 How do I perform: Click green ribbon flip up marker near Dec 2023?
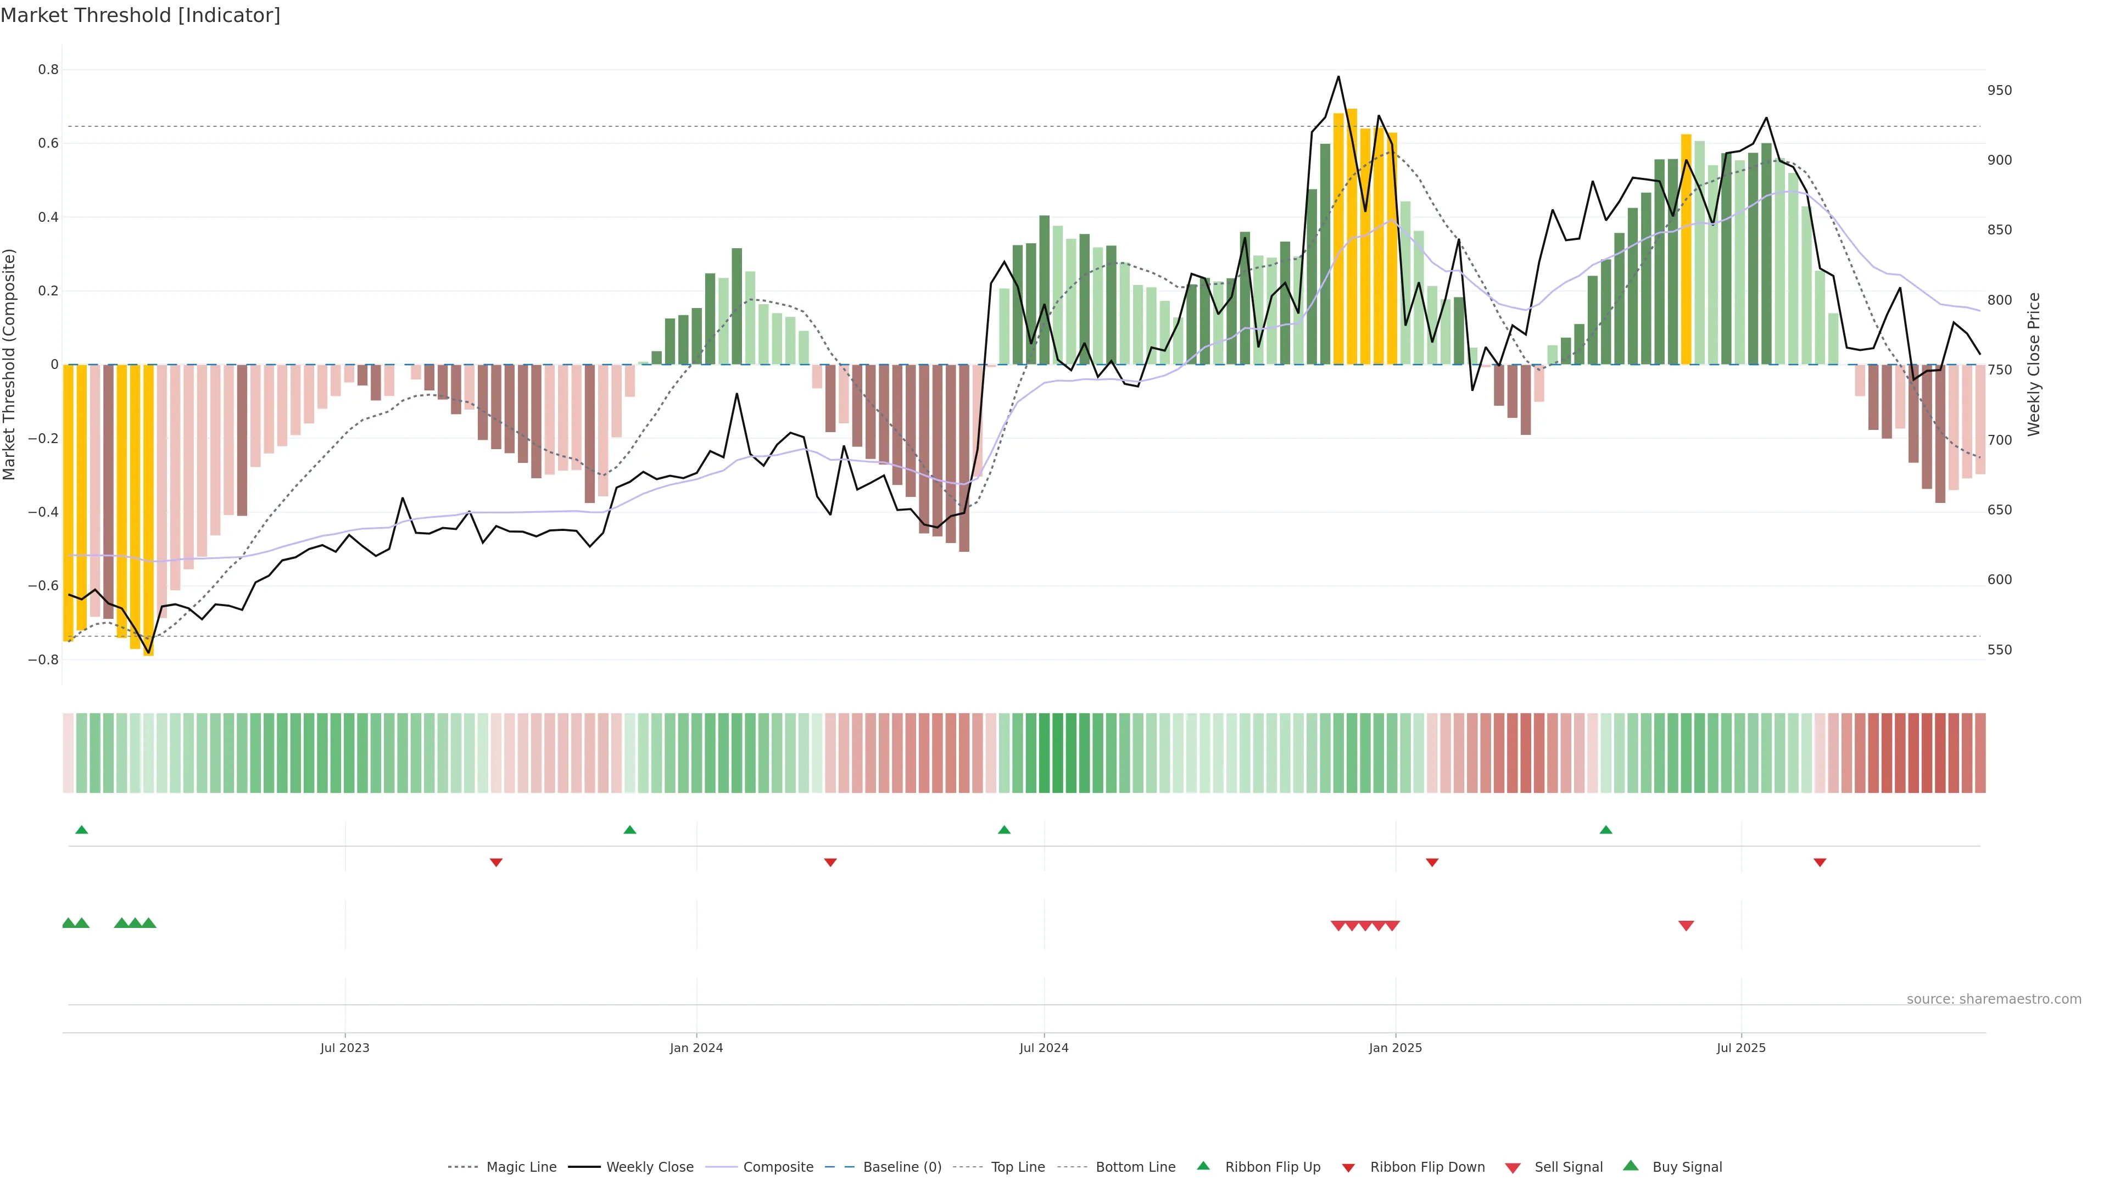point(629,830)
